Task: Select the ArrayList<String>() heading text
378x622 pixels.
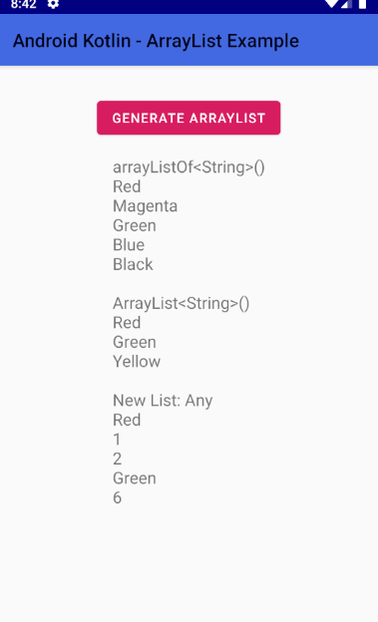Action: click(182, 303)
